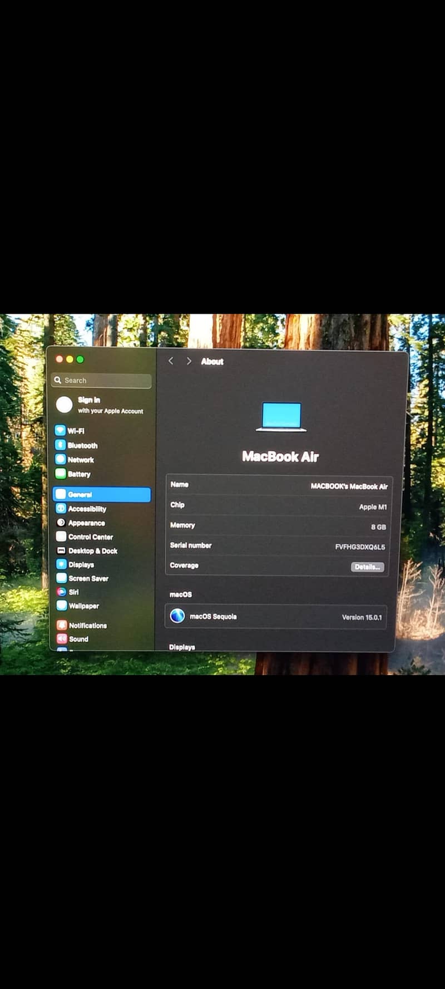445x989 pixels.
Task: Click the Wi-Fi icon in sidebar
Action: click(x=60, y=430)
